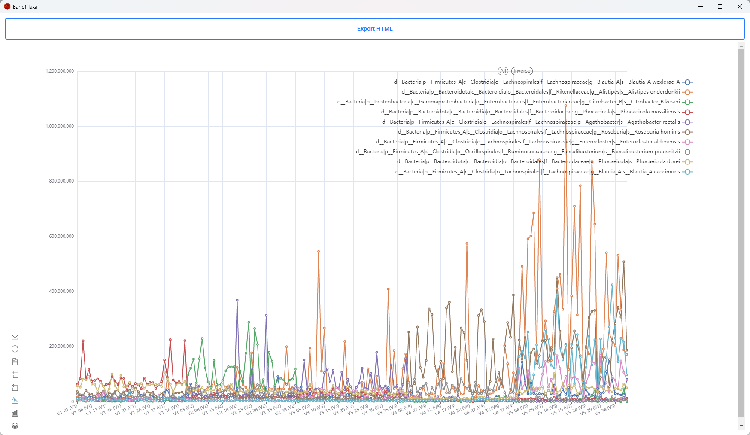750x435 pixels.
Task: Click the vertical scrollbar thumb
Action: coord(741,233)
